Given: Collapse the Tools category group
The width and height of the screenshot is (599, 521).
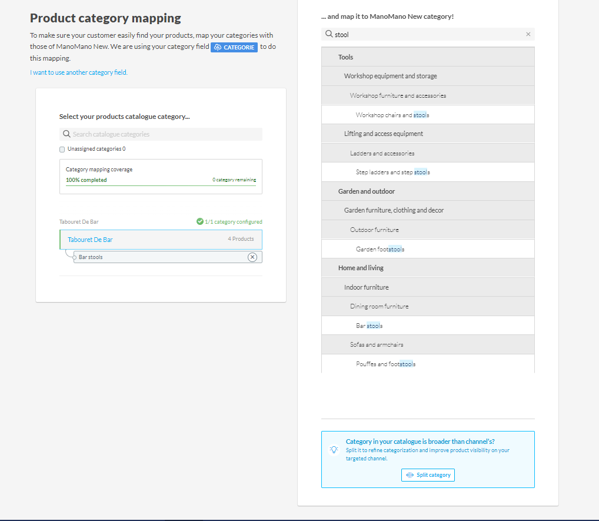Looking at the screenshot, I should coord(346,57).
